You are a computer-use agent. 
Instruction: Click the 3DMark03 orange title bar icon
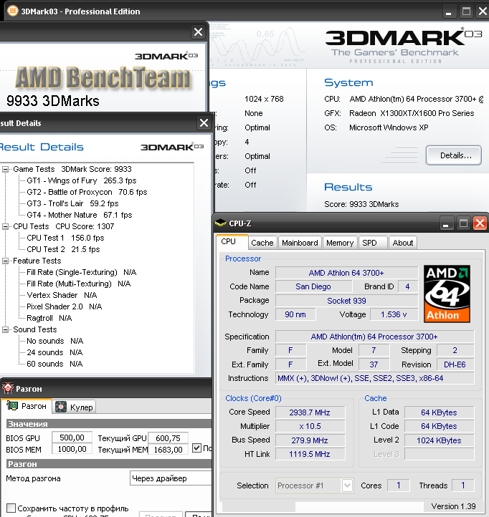(x=12, y=11)
